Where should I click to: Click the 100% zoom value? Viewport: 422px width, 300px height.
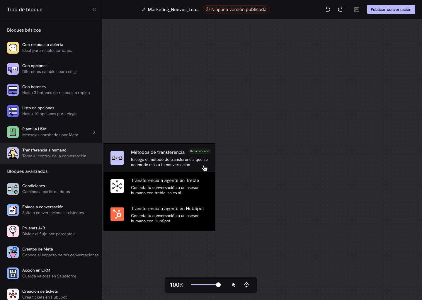(x=177, y=285)
